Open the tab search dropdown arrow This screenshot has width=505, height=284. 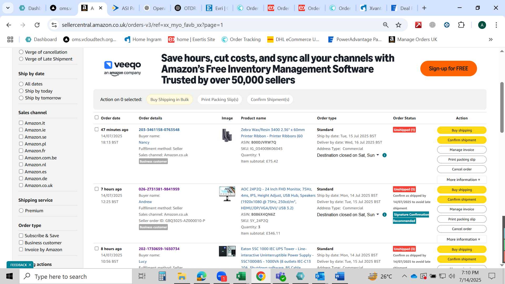8,8
